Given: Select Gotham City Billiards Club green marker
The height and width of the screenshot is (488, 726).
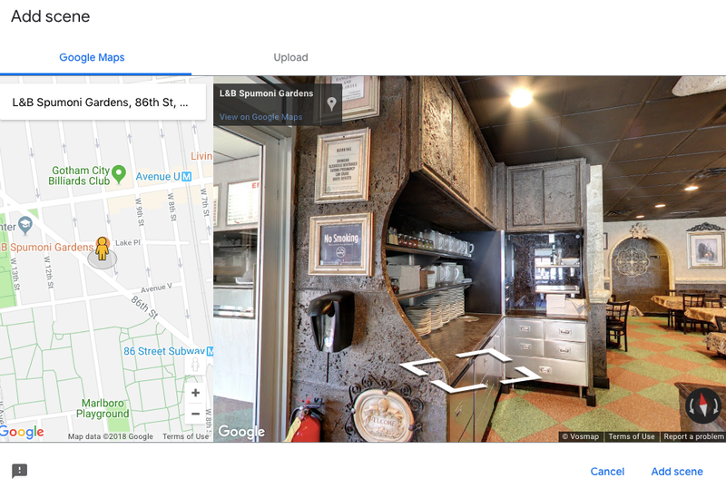Looking at the screenshot, I should [119, 174].
